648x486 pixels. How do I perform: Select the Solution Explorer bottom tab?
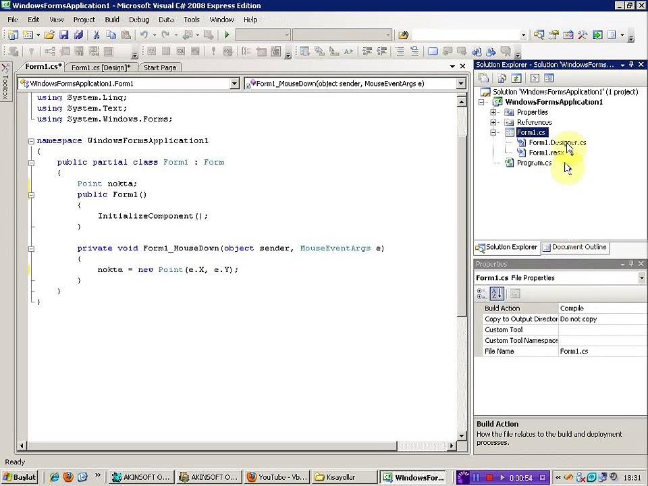tap(507, 247)
